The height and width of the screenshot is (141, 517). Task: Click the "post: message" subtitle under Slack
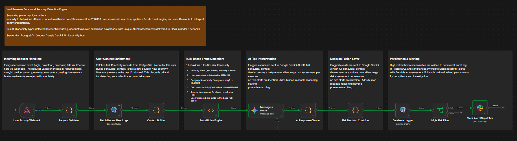click(x=480, y=122)
